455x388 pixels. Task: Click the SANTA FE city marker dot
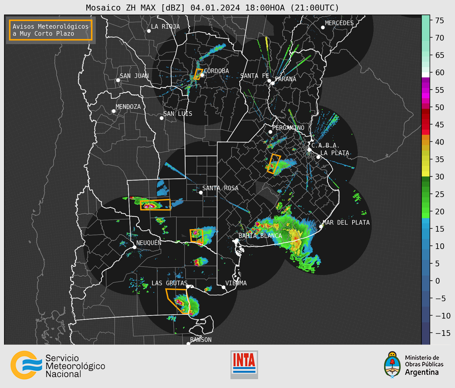pyautogui.click(x=269, y=81)
